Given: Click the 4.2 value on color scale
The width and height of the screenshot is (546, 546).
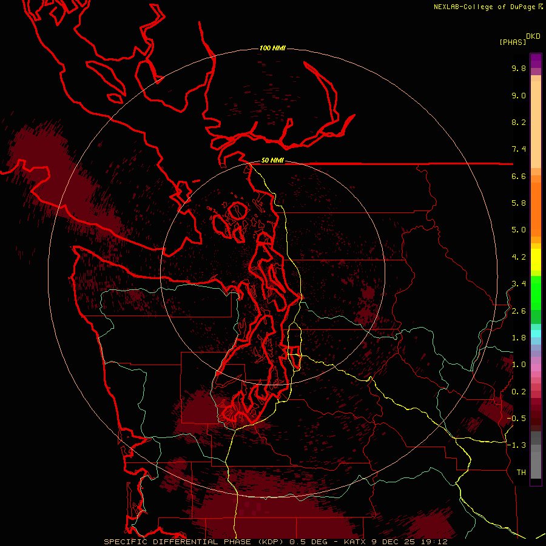Looking at the screenshot, I should click(x=519, y=257).
